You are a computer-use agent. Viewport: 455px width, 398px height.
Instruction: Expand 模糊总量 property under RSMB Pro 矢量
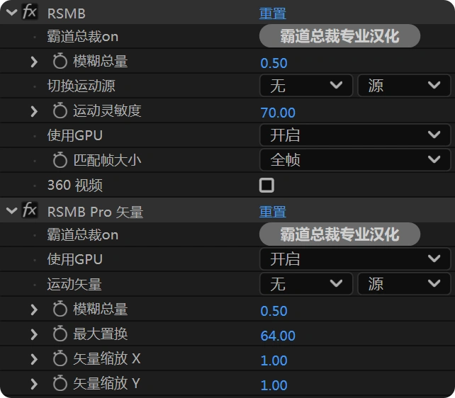(x=34, y=309)
